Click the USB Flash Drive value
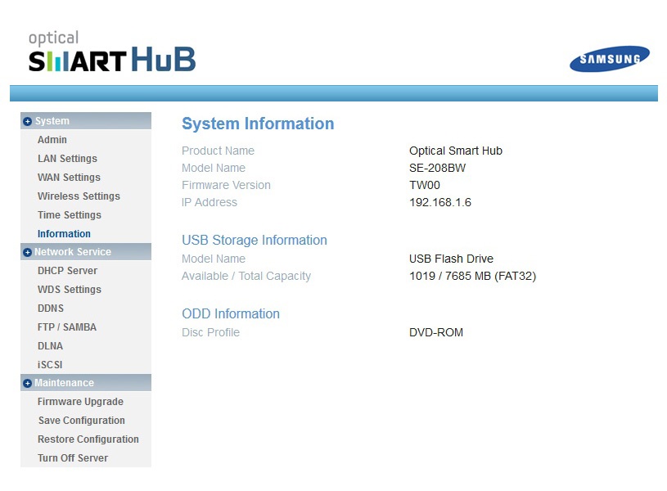This screenshot has height=491, width=667. tap(451, 259)
